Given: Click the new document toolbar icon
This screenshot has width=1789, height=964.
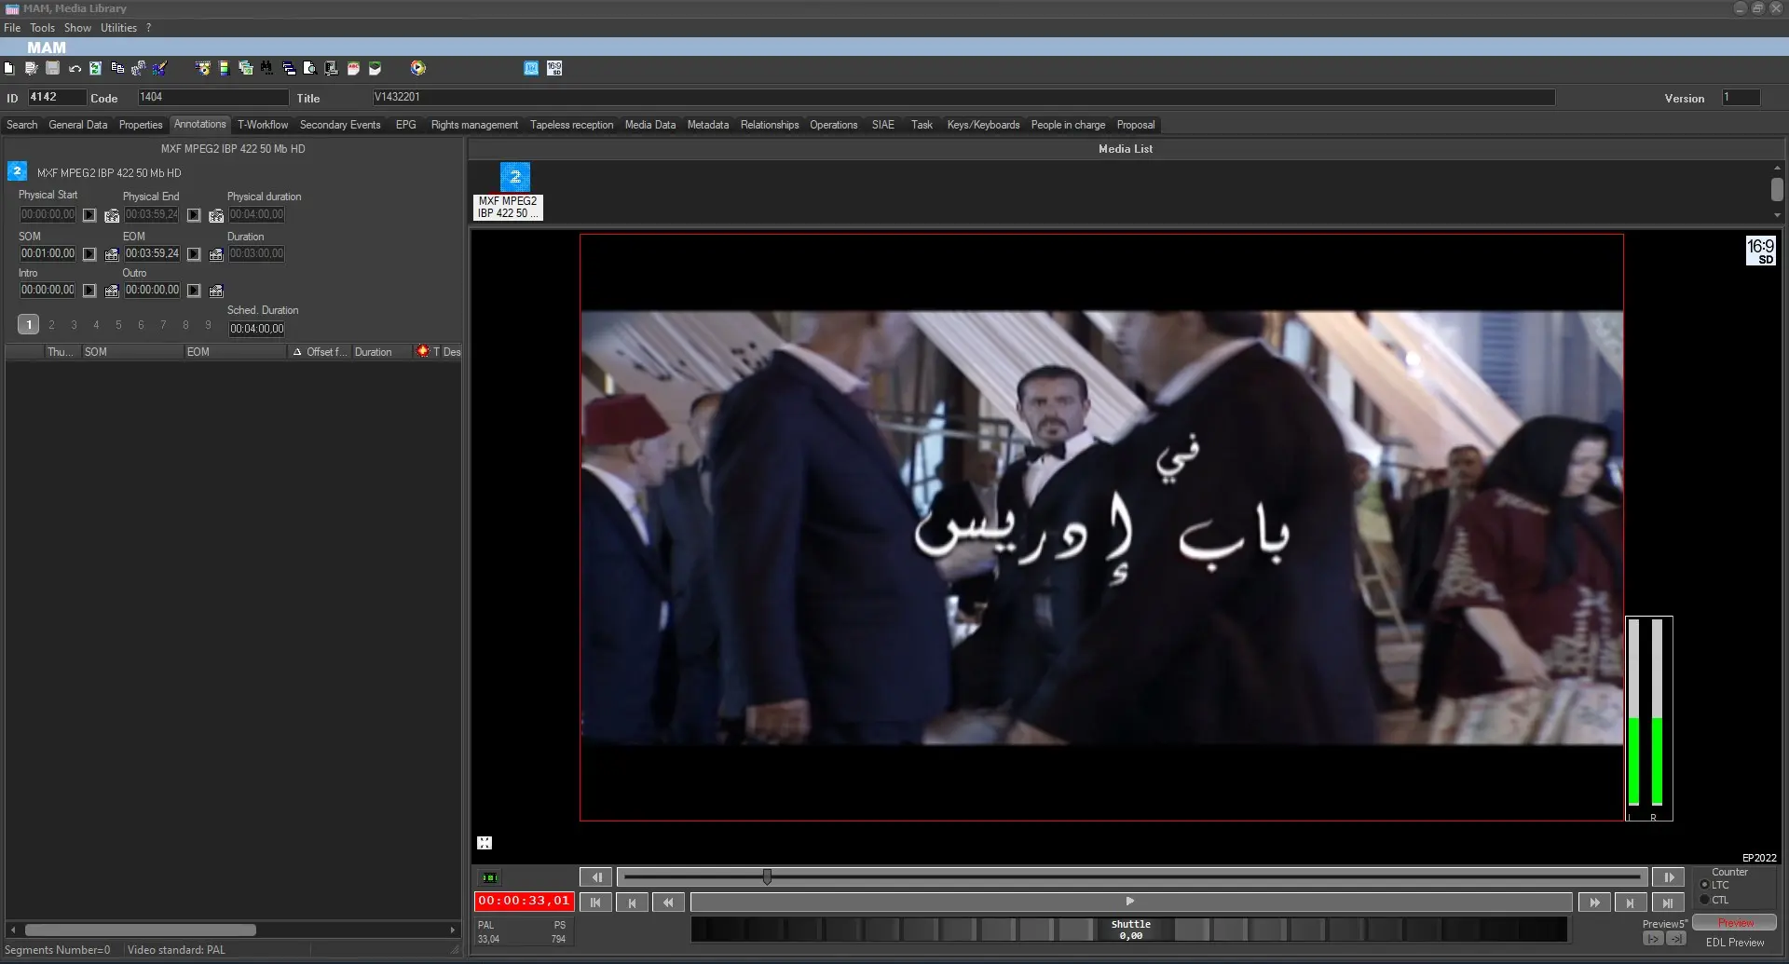Looking at the screenshot, I should [x=9, y=68].
